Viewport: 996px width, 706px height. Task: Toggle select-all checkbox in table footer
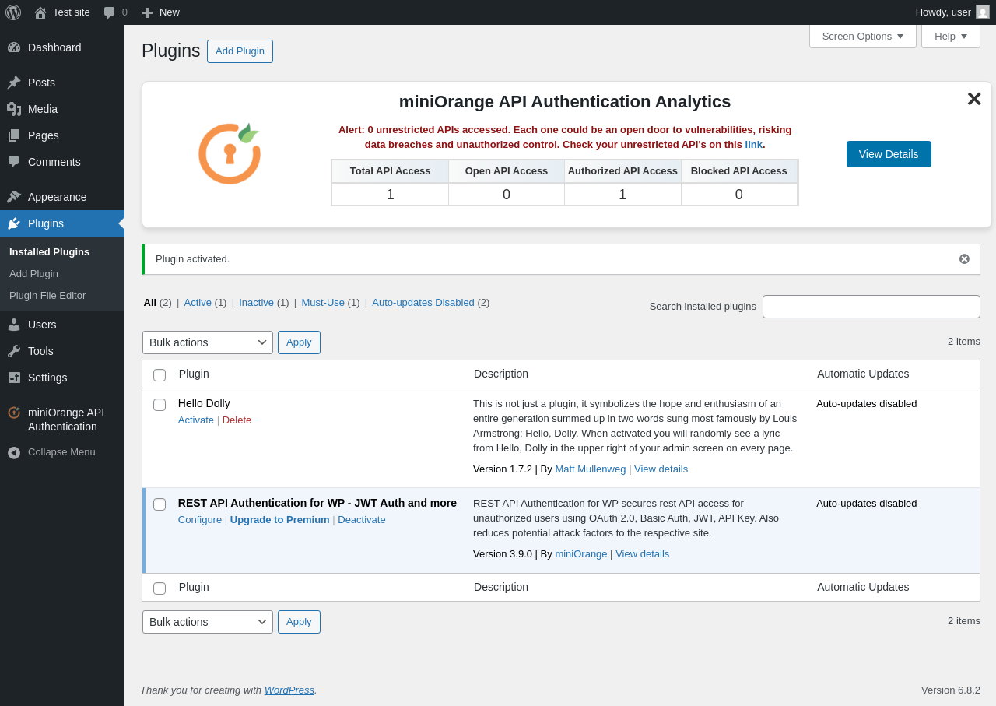point(160,588)
